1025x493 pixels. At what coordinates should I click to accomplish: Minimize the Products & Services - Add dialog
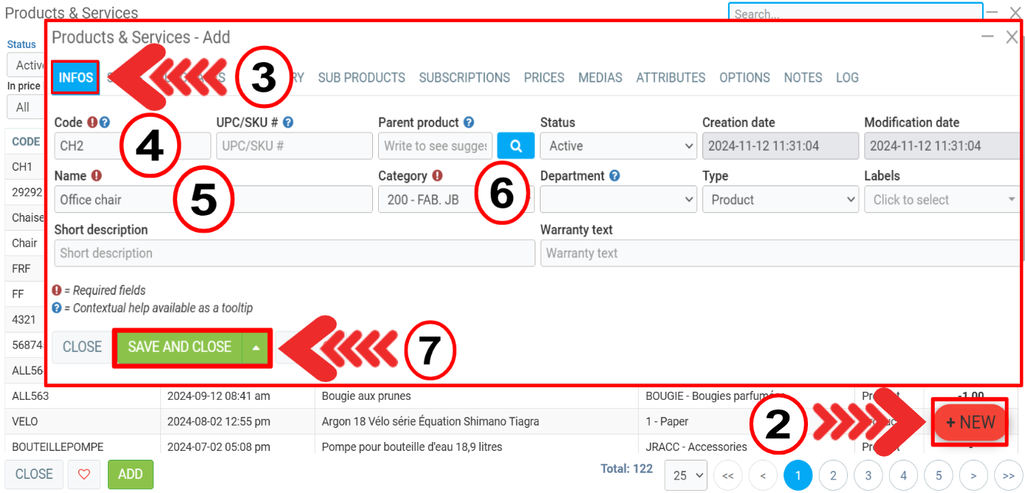[987, 37]
